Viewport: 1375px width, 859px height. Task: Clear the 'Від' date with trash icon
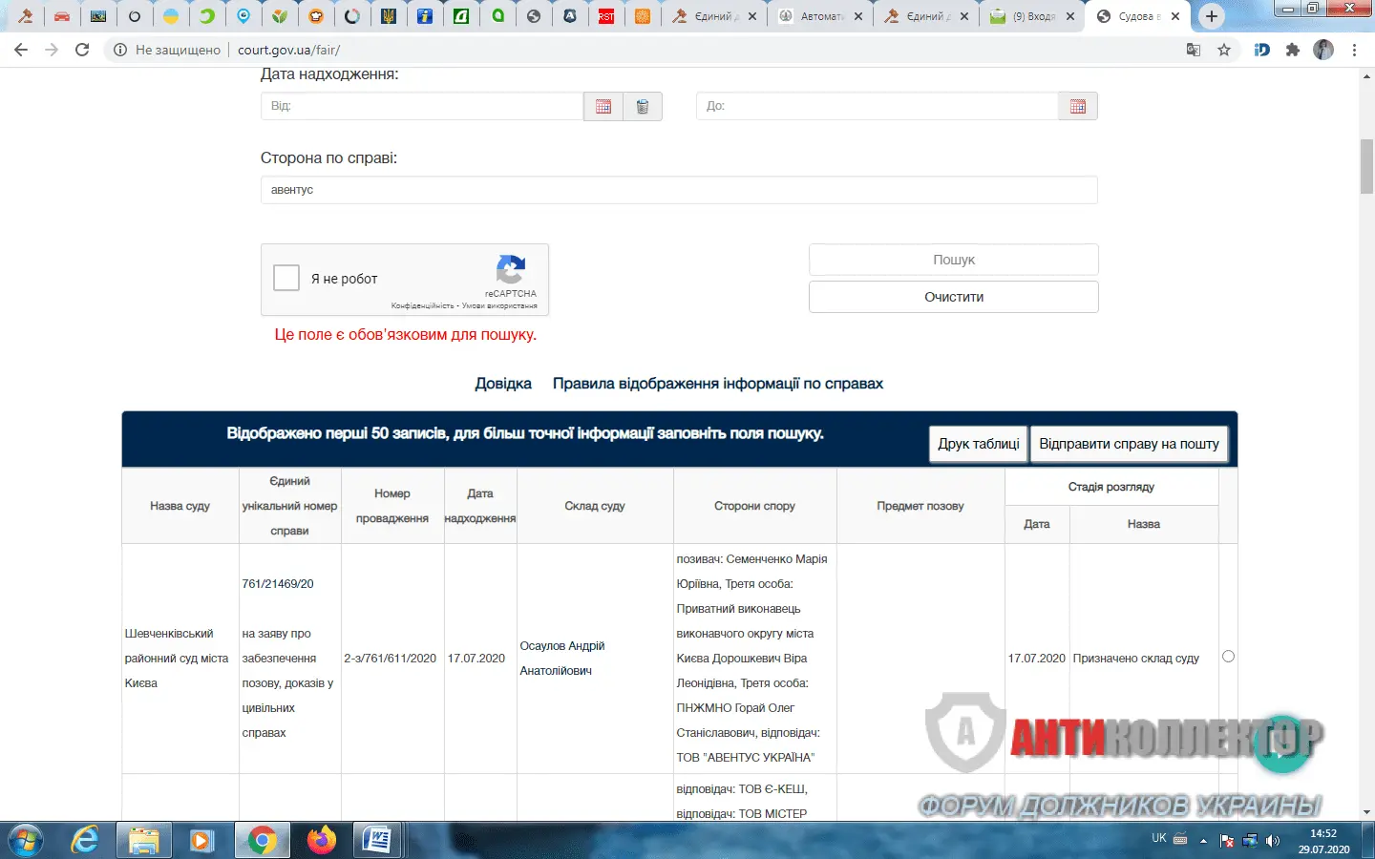click(643, 107)
